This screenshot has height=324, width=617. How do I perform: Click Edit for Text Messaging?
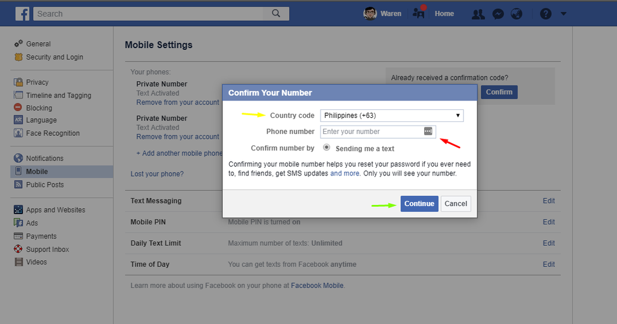549,201
